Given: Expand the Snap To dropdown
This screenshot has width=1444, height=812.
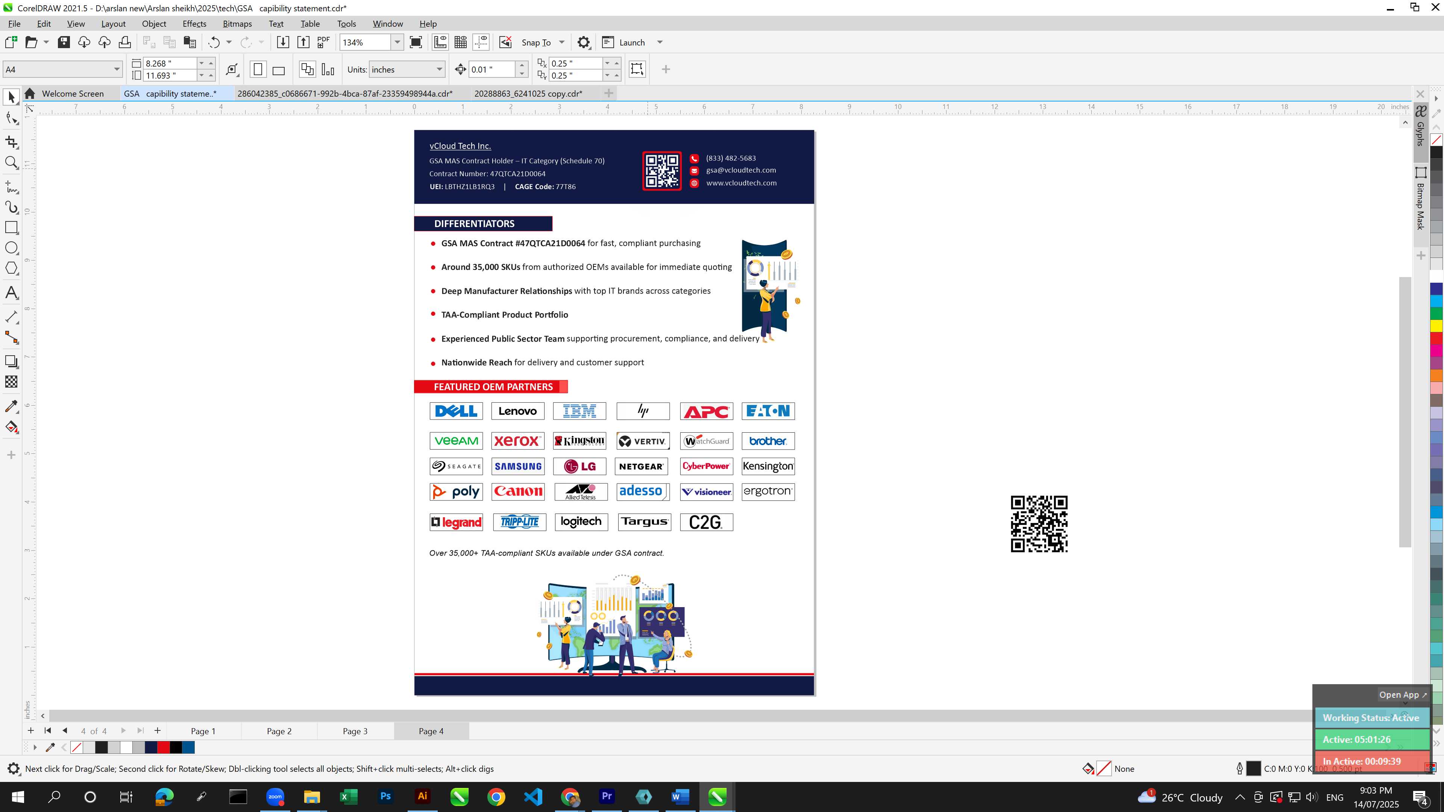Looking at the screenshot, I should click(x=562, y=42).
